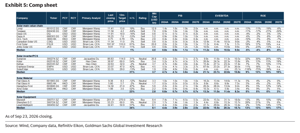This screenshot has width=300, height=133.
Task: Click the 'PCY' column header
Action: click(x=65, y=18)
